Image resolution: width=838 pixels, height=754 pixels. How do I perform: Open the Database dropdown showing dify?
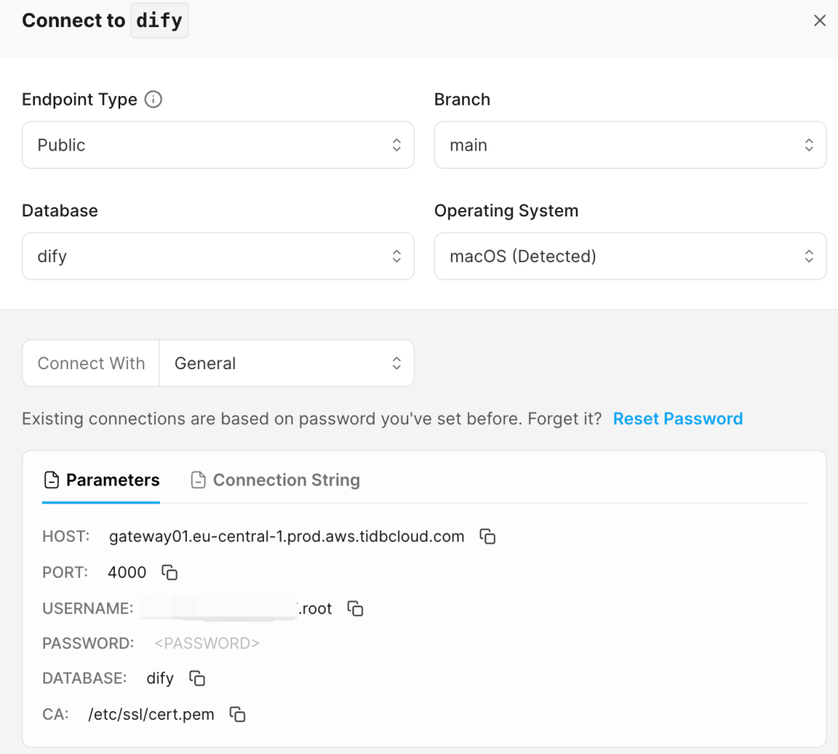click(217, 256)
